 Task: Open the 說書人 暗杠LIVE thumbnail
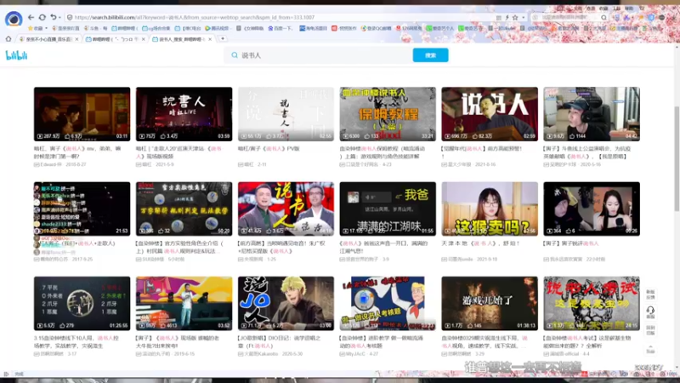click(x=184, y=114)
